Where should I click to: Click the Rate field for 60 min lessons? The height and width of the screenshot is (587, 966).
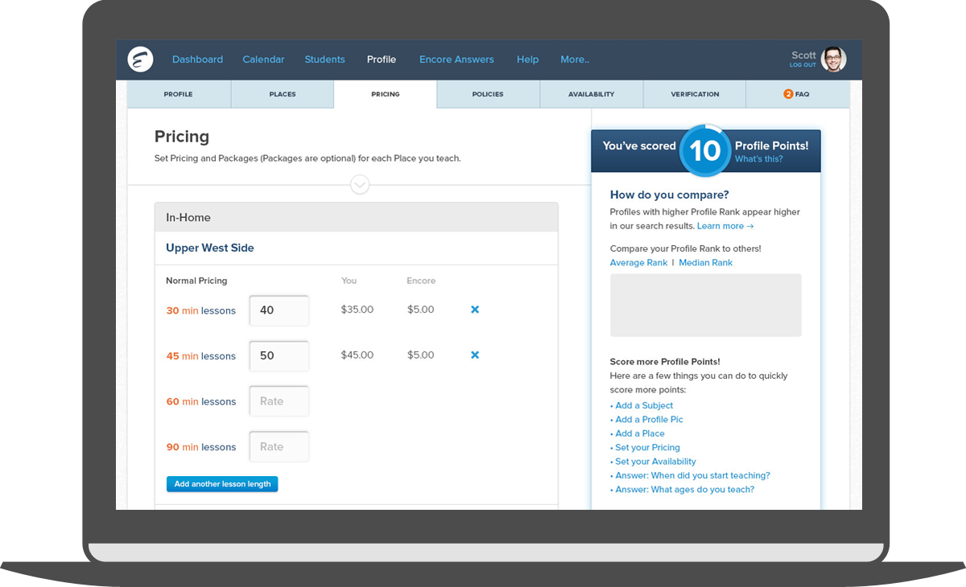279,400
